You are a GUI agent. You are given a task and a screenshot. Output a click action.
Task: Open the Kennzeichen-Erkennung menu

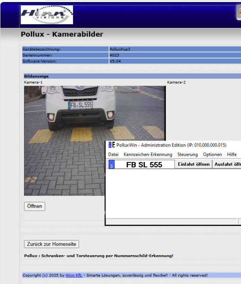[148, 155]
